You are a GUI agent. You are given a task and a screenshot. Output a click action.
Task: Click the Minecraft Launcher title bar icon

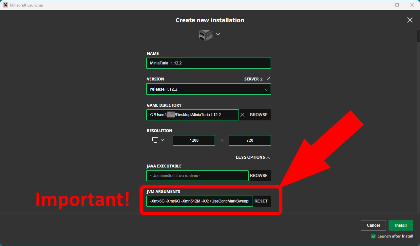(x=6, y=5)
